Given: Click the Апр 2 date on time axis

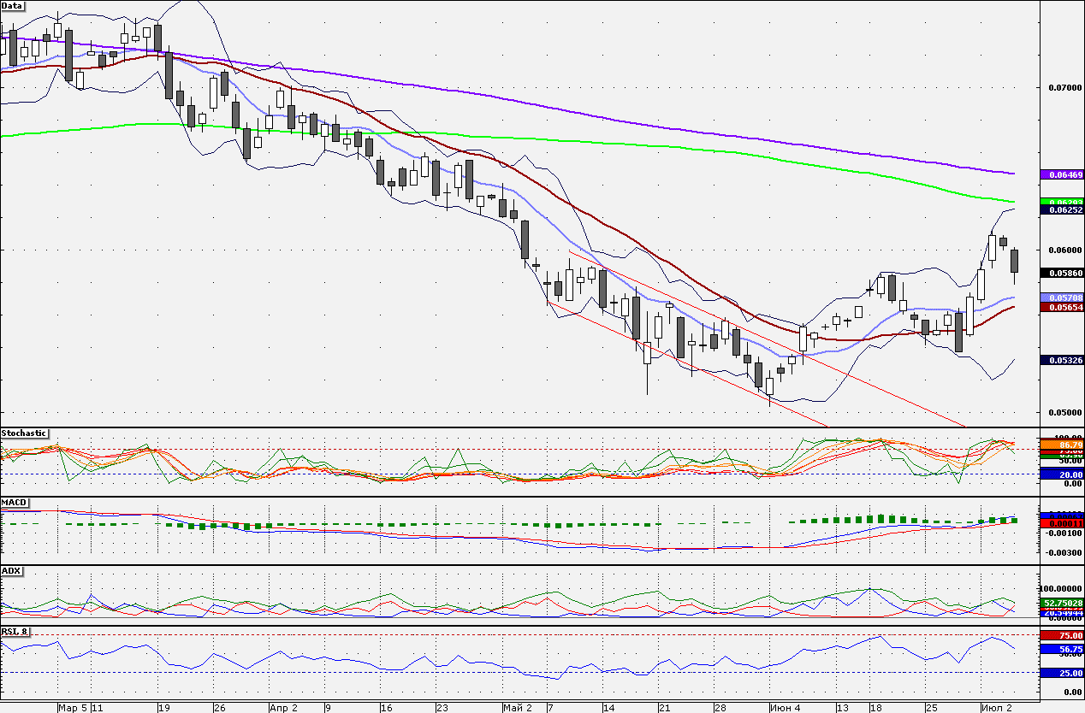Looking at the screenshot, I should pyautogui.click(x=283, y=708).
